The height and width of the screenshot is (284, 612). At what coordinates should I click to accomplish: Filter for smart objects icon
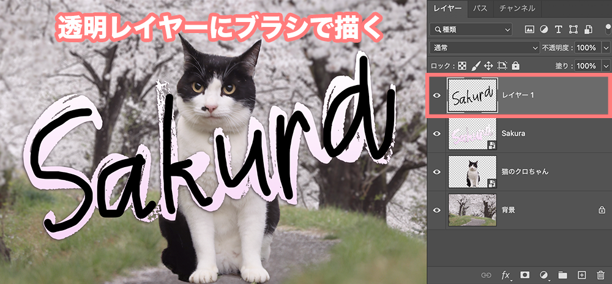coord(588,29)
